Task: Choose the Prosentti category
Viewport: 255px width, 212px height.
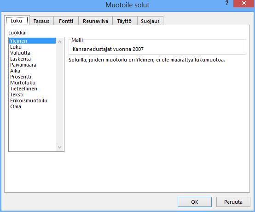Action: coord(32,77)
